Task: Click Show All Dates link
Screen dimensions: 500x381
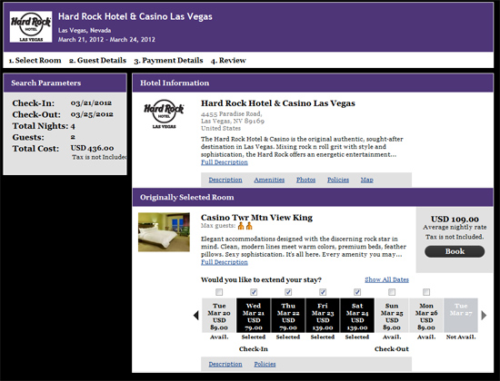Action: click(x=386, y=279)
